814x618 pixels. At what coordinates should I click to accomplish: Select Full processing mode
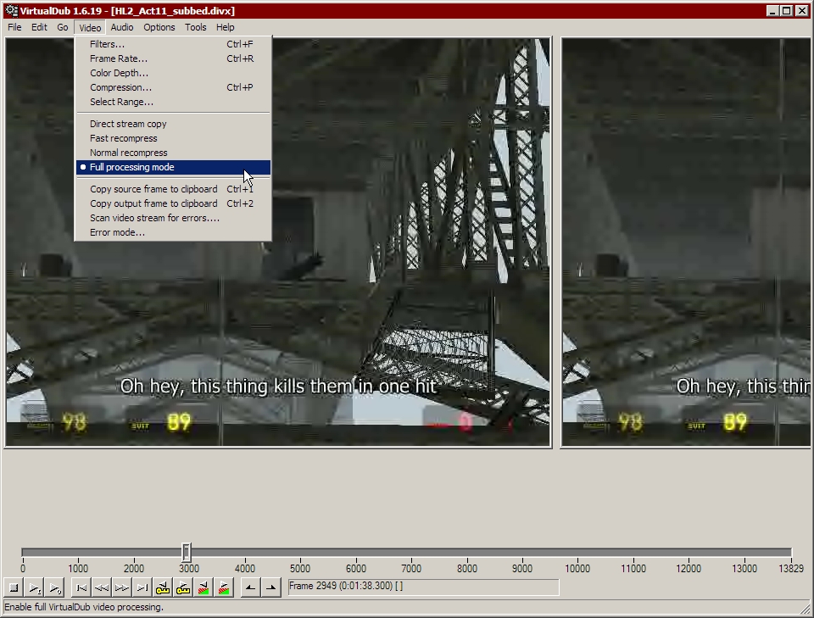(173, 167)
